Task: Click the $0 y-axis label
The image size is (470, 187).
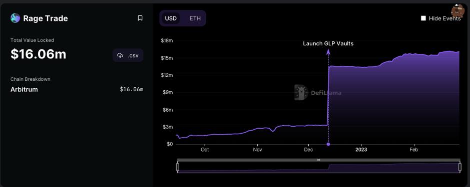Action: click(170, 144)
